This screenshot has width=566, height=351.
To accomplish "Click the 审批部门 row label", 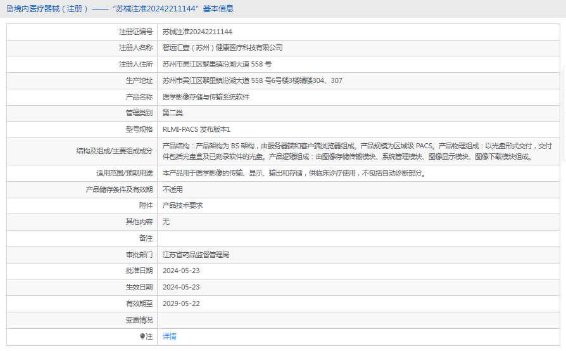I will (139, 255).
